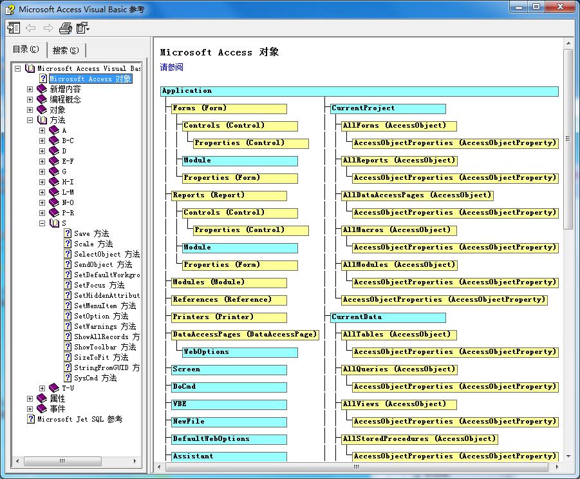The image size is (580, 479).
Task: Open the AllTables (AccessObject) box
Action: click(x=399, y=335)
